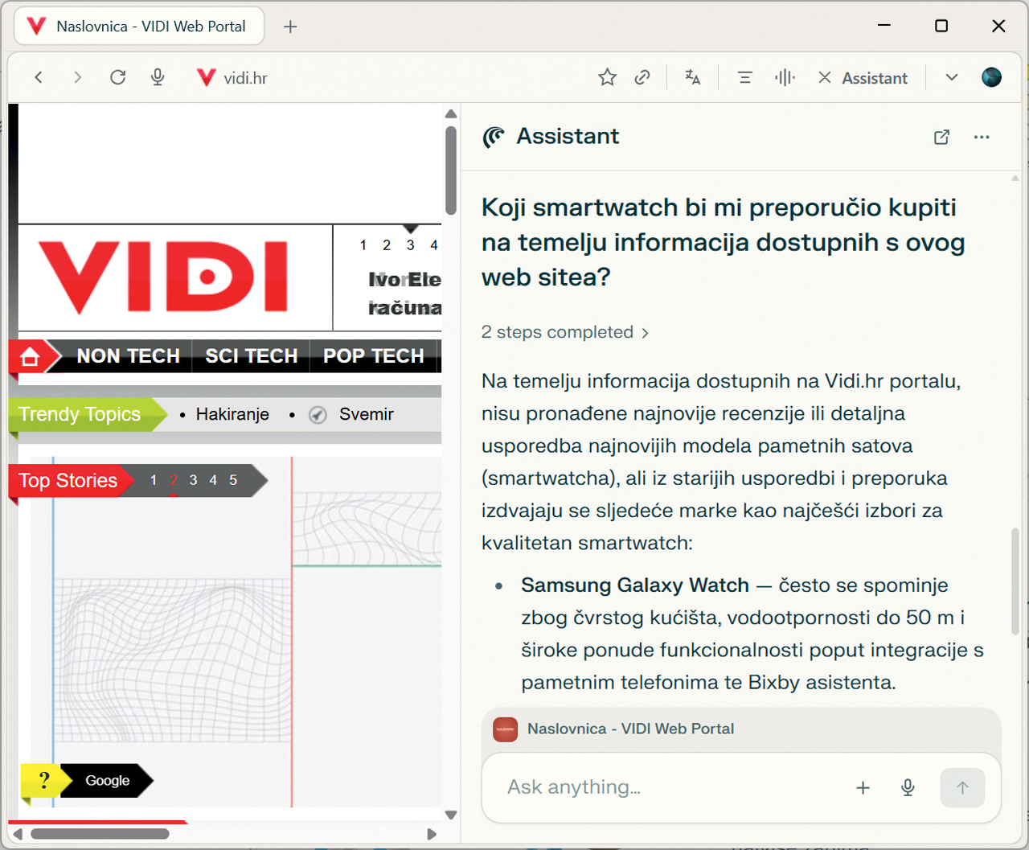
Task: Open the Assistant three-dot menu
Action: (x=982, y=137)
